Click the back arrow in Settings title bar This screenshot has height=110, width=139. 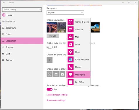(x=4, y=3)
